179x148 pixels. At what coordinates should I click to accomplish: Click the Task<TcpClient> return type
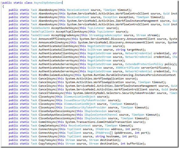[43, 32]
